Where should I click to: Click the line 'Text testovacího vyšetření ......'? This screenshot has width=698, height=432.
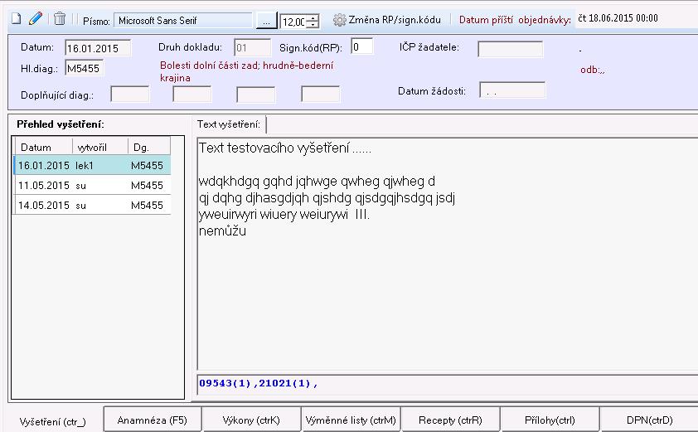coord(285,148)
